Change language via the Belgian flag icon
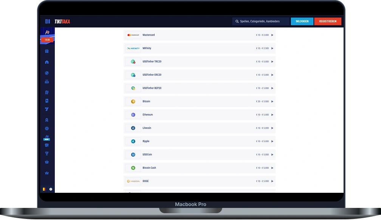The image size is (381, 220). [44, 189]
